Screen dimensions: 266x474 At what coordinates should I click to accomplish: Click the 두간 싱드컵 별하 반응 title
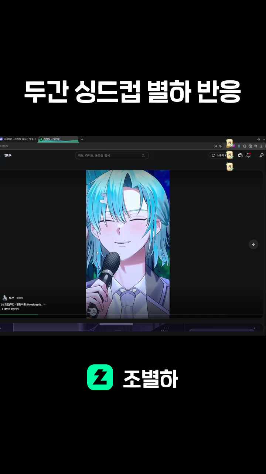click(133, 91)
